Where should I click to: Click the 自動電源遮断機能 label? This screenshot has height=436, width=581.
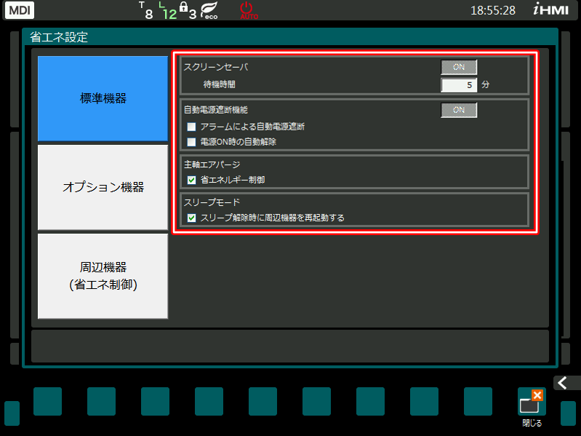216,110
